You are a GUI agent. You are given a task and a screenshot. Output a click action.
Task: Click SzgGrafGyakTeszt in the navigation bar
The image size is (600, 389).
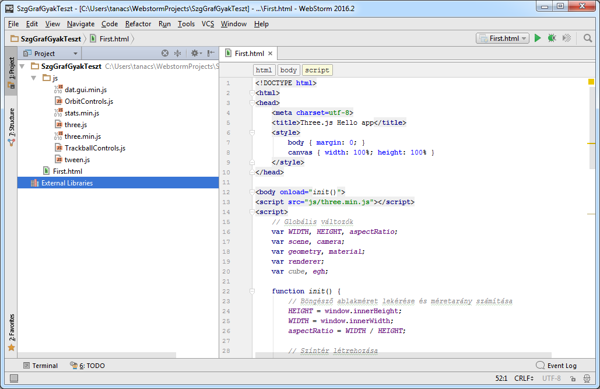46,38
